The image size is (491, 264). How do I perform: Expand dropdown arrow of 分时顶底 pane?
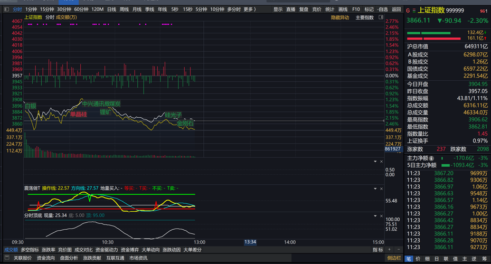tap(375, 215)
